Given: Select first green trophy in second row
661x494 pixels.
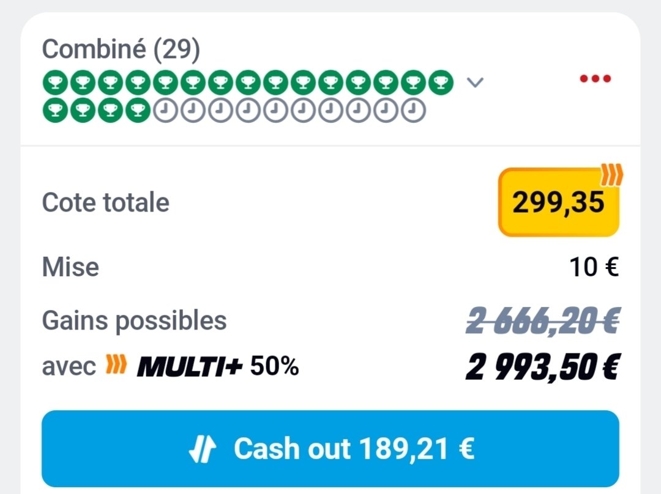Looking at the screenshot, I should coord(53,111).
